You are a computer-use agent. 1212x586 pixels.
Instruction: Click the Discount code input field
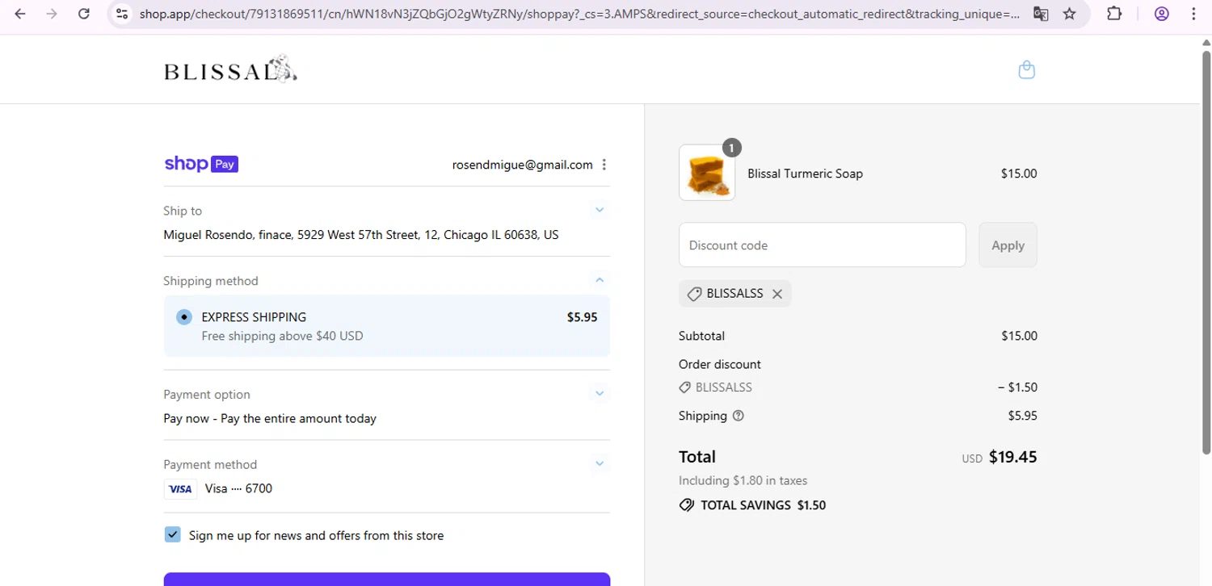(x=823, y=245)
